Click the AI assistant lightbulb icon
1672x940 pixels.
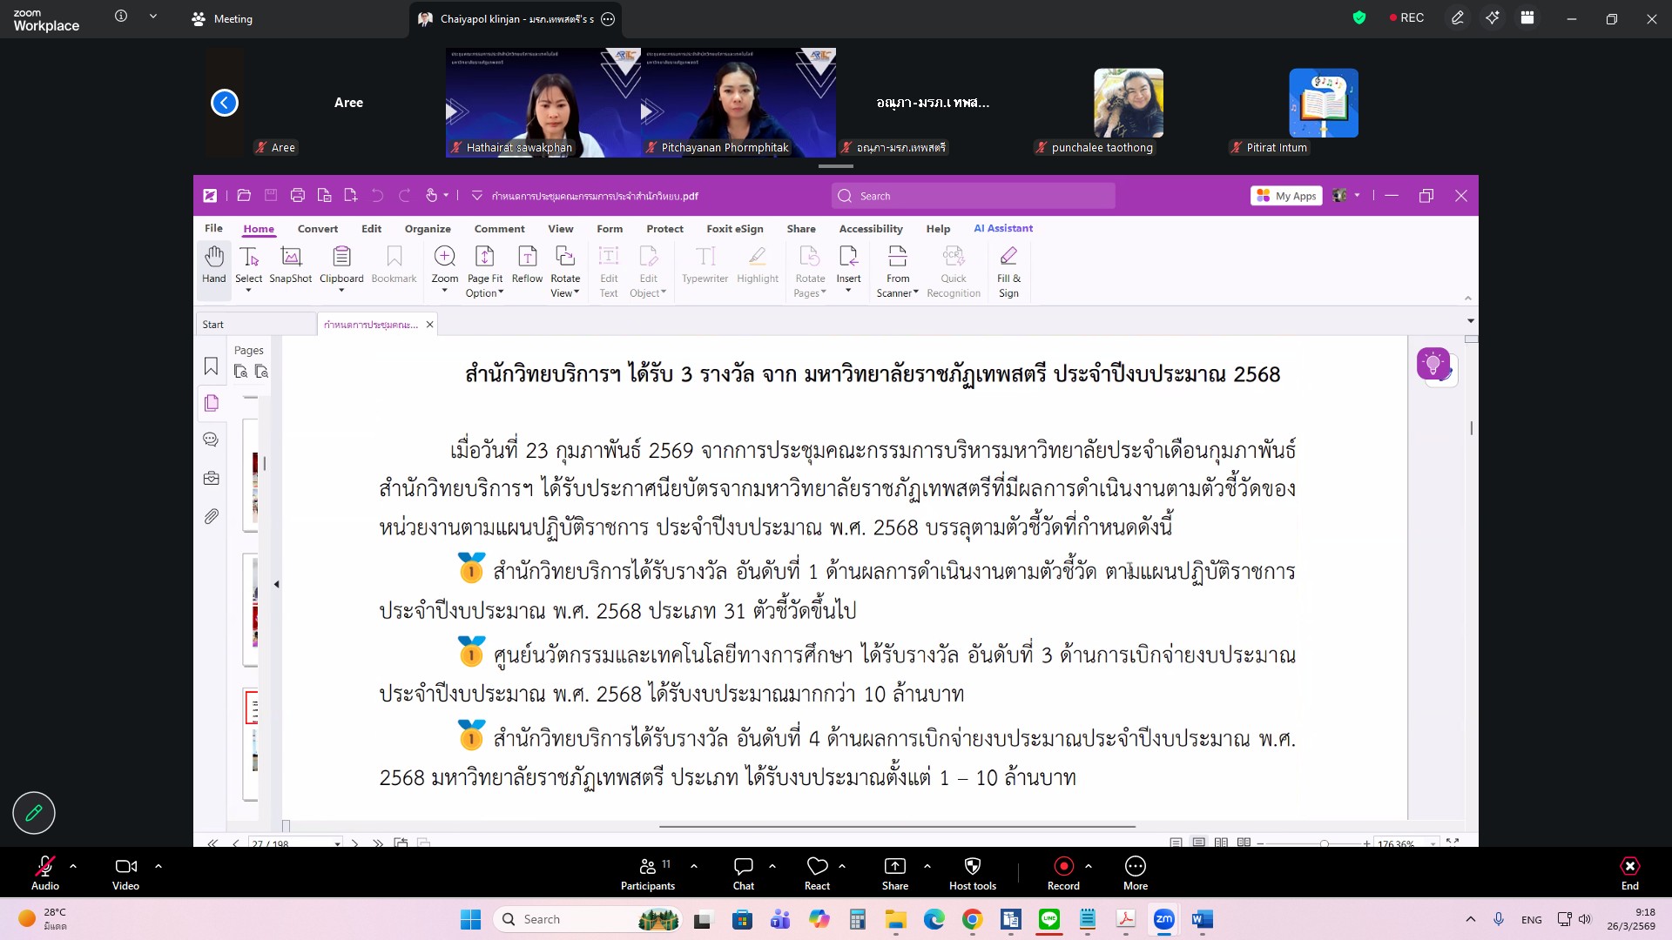point(1433,364)
